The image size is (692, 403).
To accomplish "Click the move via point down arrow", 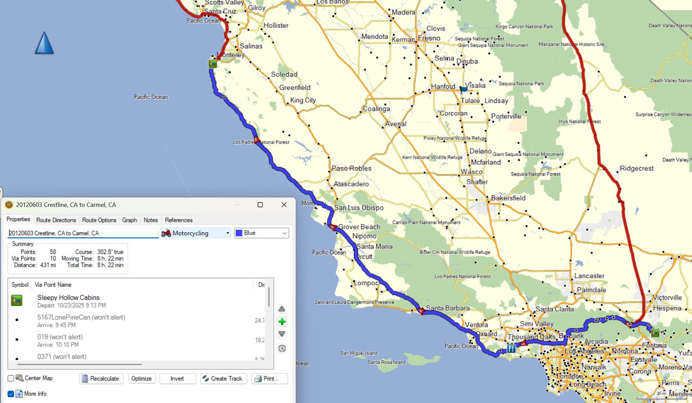I will 282,334.
